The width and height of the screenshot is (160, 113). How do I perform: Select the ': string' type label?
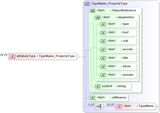coord(121,86)
